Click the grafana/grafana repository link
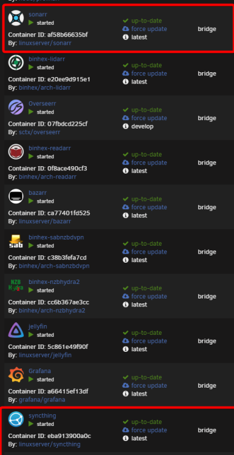234x455 pixels. (42, 400)
